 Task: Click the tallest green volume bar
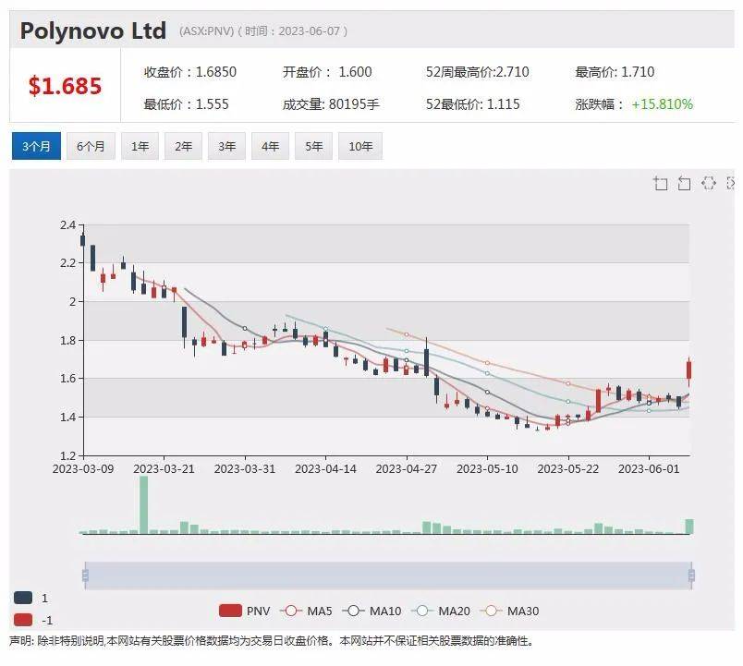pos(143,505)
